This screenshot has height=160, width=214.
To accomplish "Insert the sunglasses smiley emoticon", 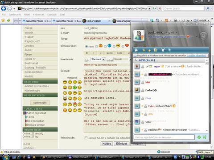I will click(x=65, y=82).
